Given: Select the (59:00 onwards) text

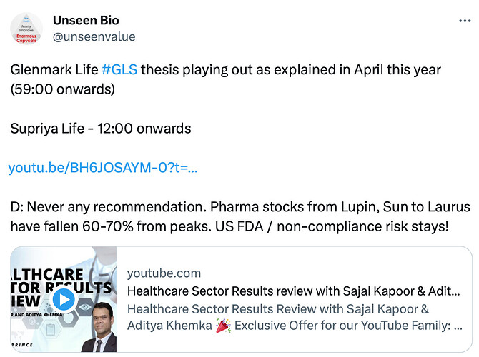Looking at the screenshot, I should pos(63,89).
